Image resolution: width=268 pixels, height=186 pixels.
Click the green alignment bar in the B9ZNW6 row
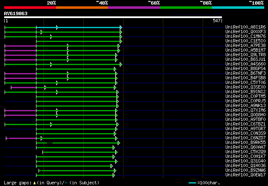(77, 171)
